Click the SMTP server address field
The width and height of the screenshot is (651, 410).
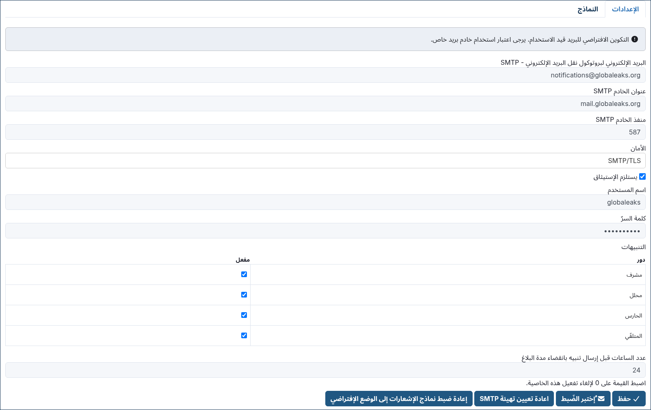coord(325,104)
